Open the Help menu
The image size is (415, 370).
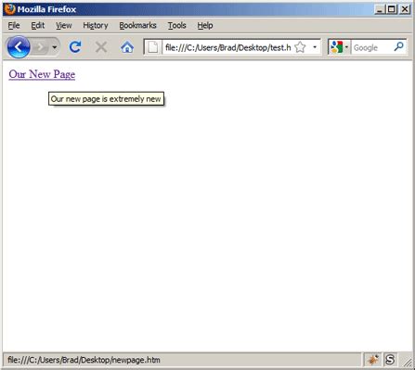(205, 25)
